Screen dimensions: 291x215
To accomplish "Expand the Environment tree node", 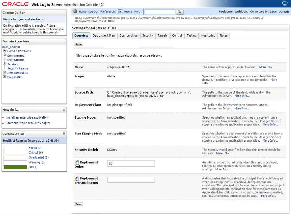I will tap(5, 55).
